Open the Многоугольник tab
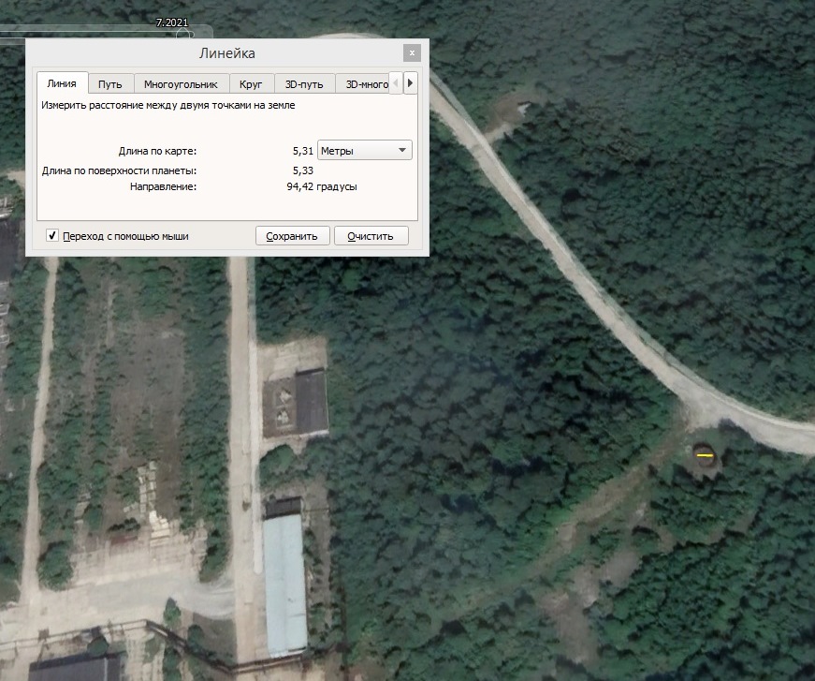The image size is (815, 681). (181, 84)
